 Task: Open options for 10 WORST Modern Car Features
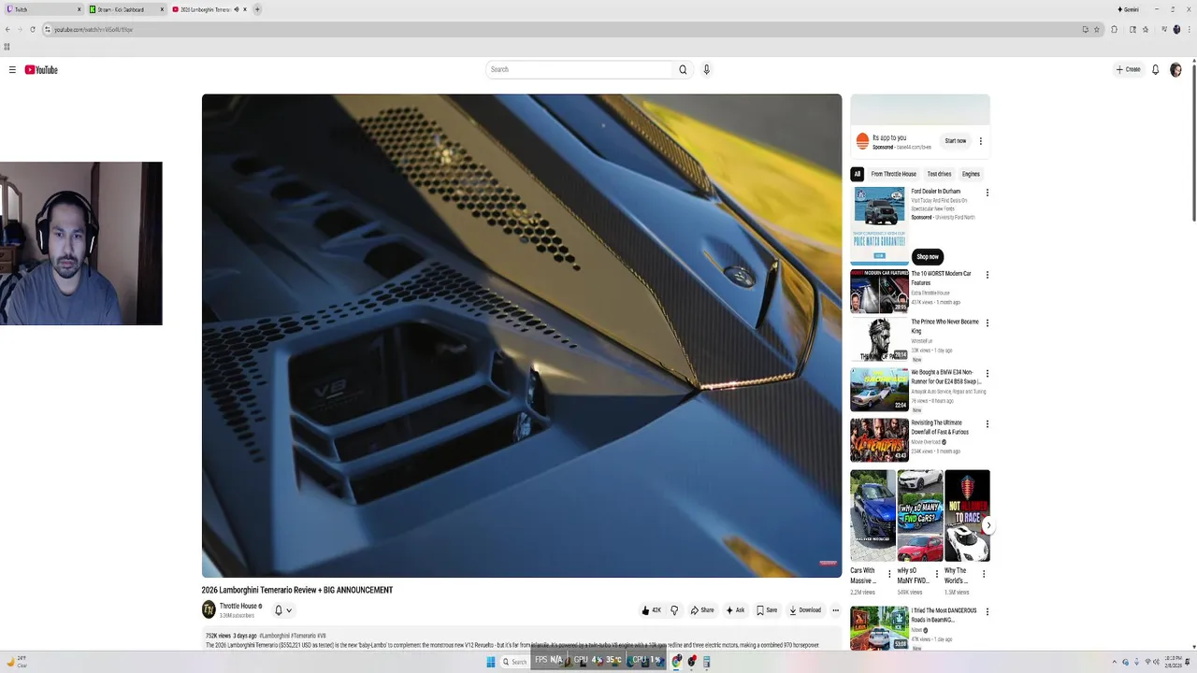pyautogui.click(x=987, y=275)
